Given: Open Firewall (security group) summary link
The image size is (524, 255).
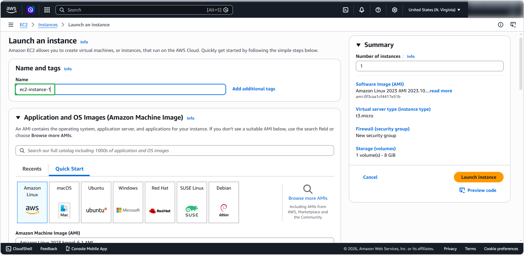Looking at the screenshot, I should coord(382,129).
